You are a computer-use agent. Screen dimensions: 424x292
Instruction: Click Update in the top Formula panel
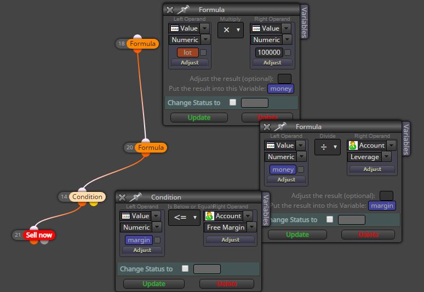(x=199, y=118)
